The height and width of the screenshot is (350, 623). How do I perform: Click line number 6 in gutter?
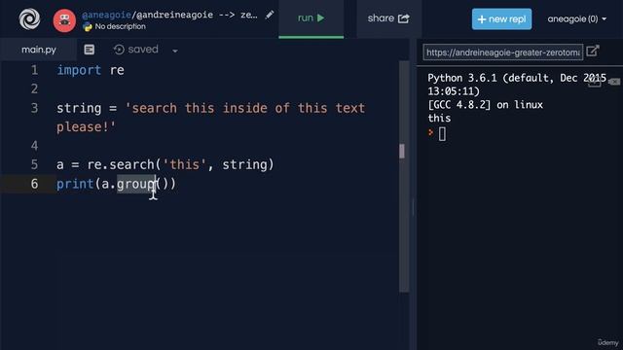[x=35, y=184]
